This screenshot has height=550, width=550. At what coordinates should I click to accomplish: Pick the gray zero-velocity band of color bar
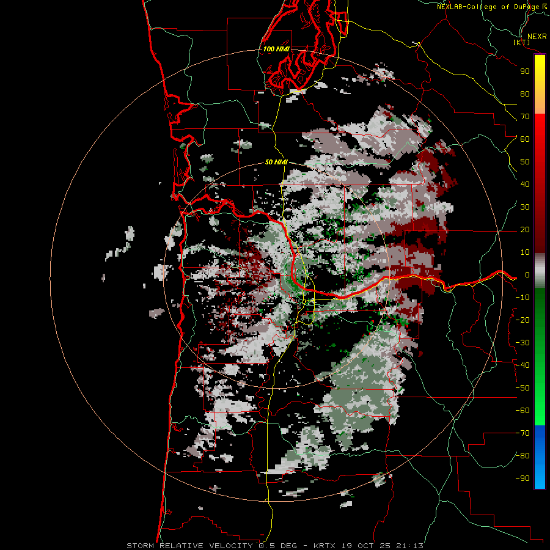[x=540, y=271]
